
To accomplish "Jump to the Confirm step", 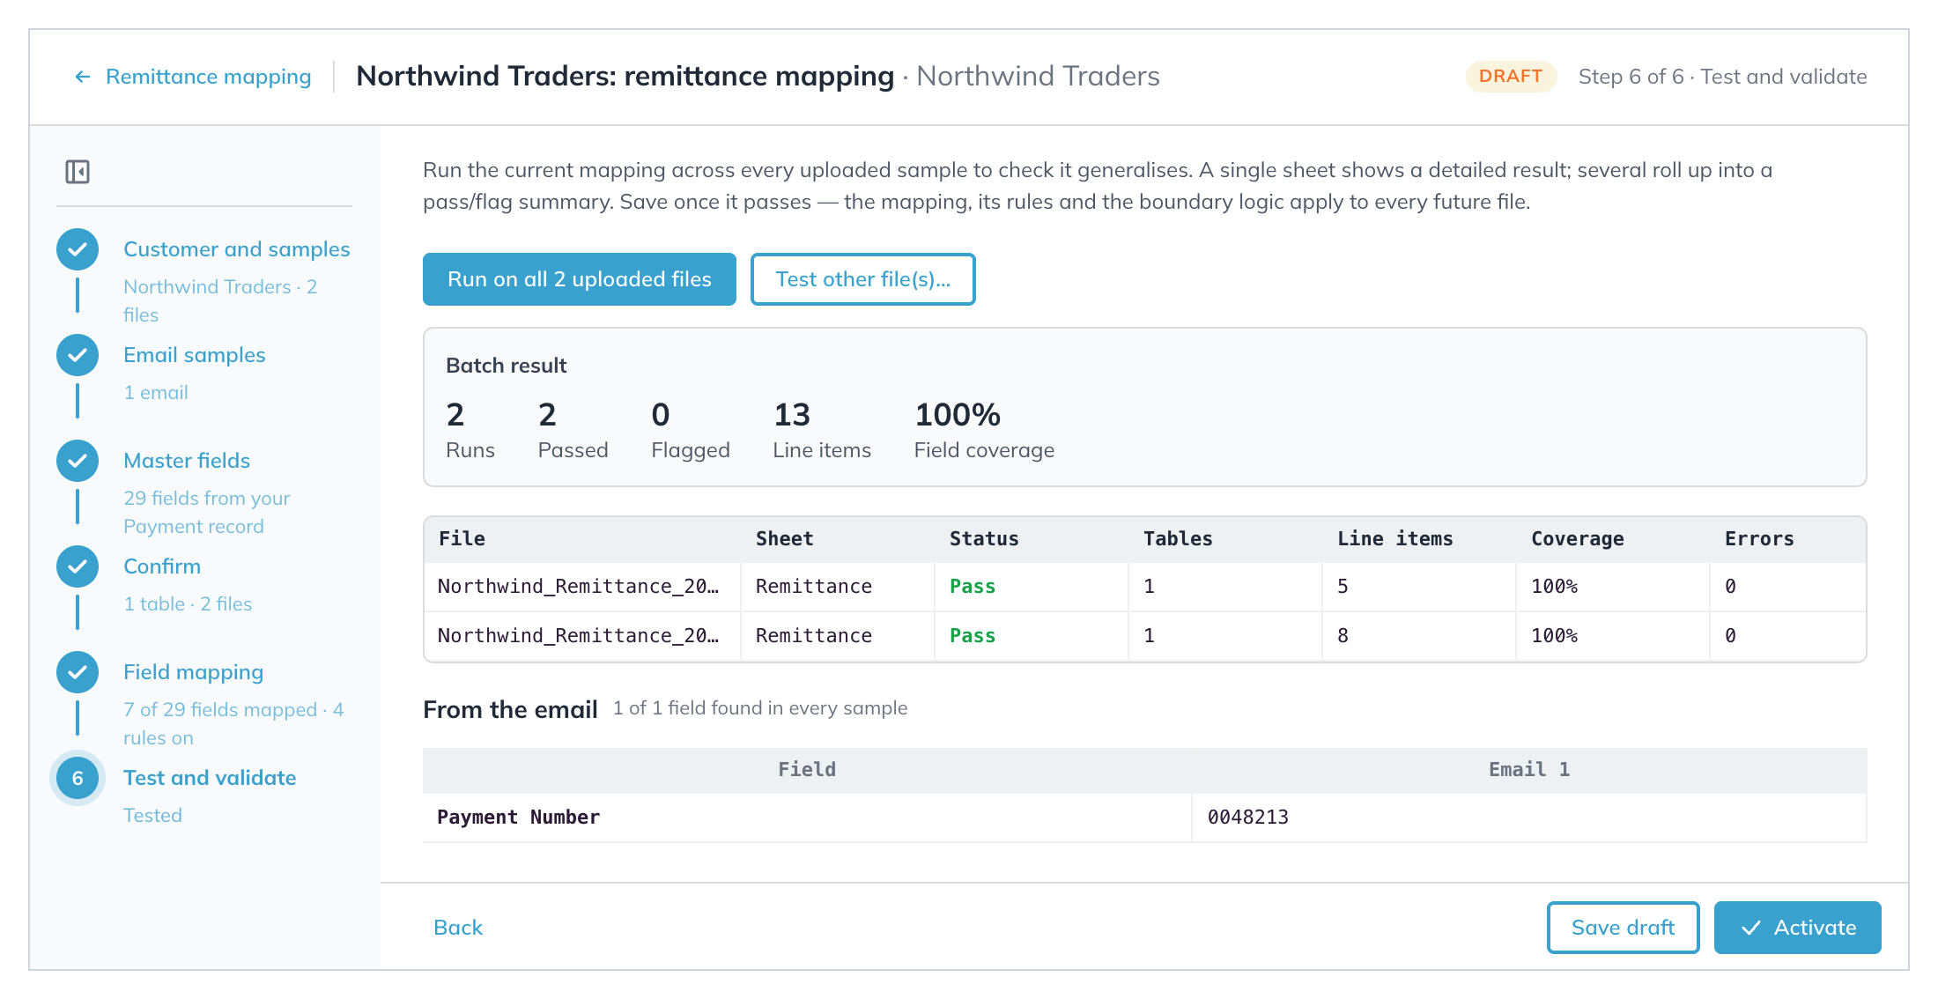I will (x=162, y=566).
